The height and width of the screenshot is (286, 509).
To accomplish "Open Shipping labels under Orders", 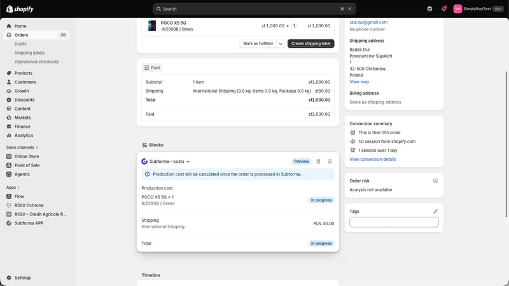I will click(x=29, y=53).
